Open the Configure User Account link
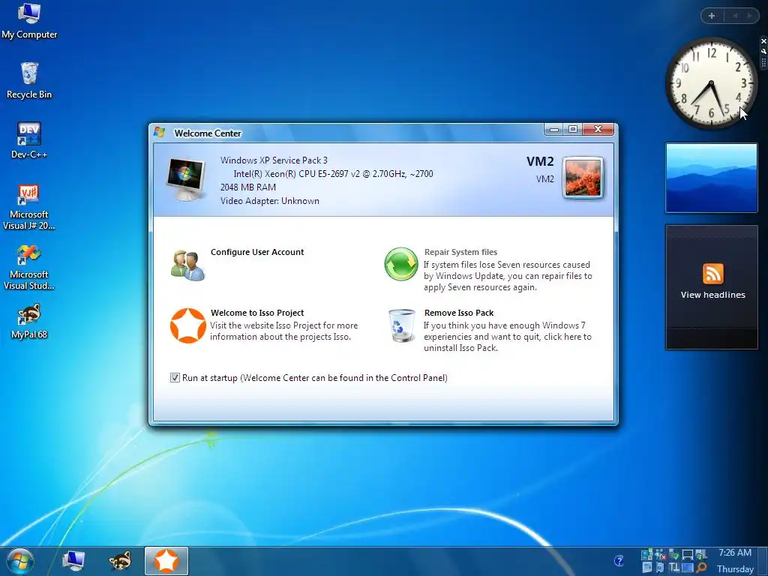This screenshot has height=576, width=768. tap(257, 252)
